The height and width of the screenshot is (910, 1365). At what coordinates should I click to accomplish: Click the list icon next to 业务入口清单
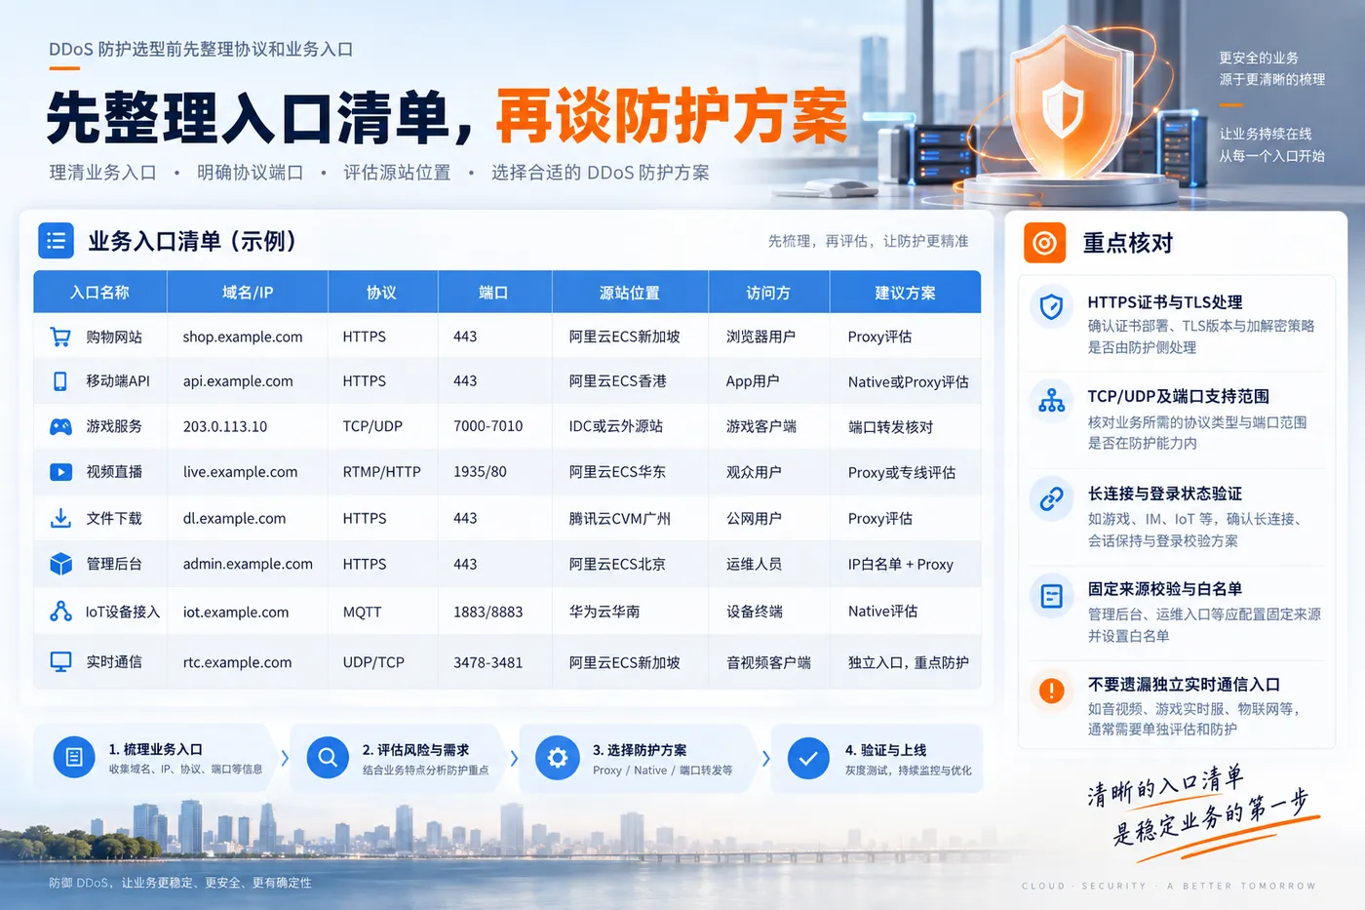click(x=56, y=240)
